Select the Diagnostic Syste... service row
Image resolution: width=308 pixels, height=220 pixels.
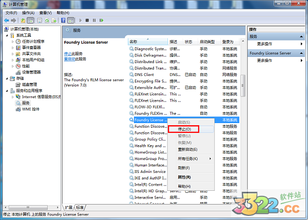click(184, 49)
